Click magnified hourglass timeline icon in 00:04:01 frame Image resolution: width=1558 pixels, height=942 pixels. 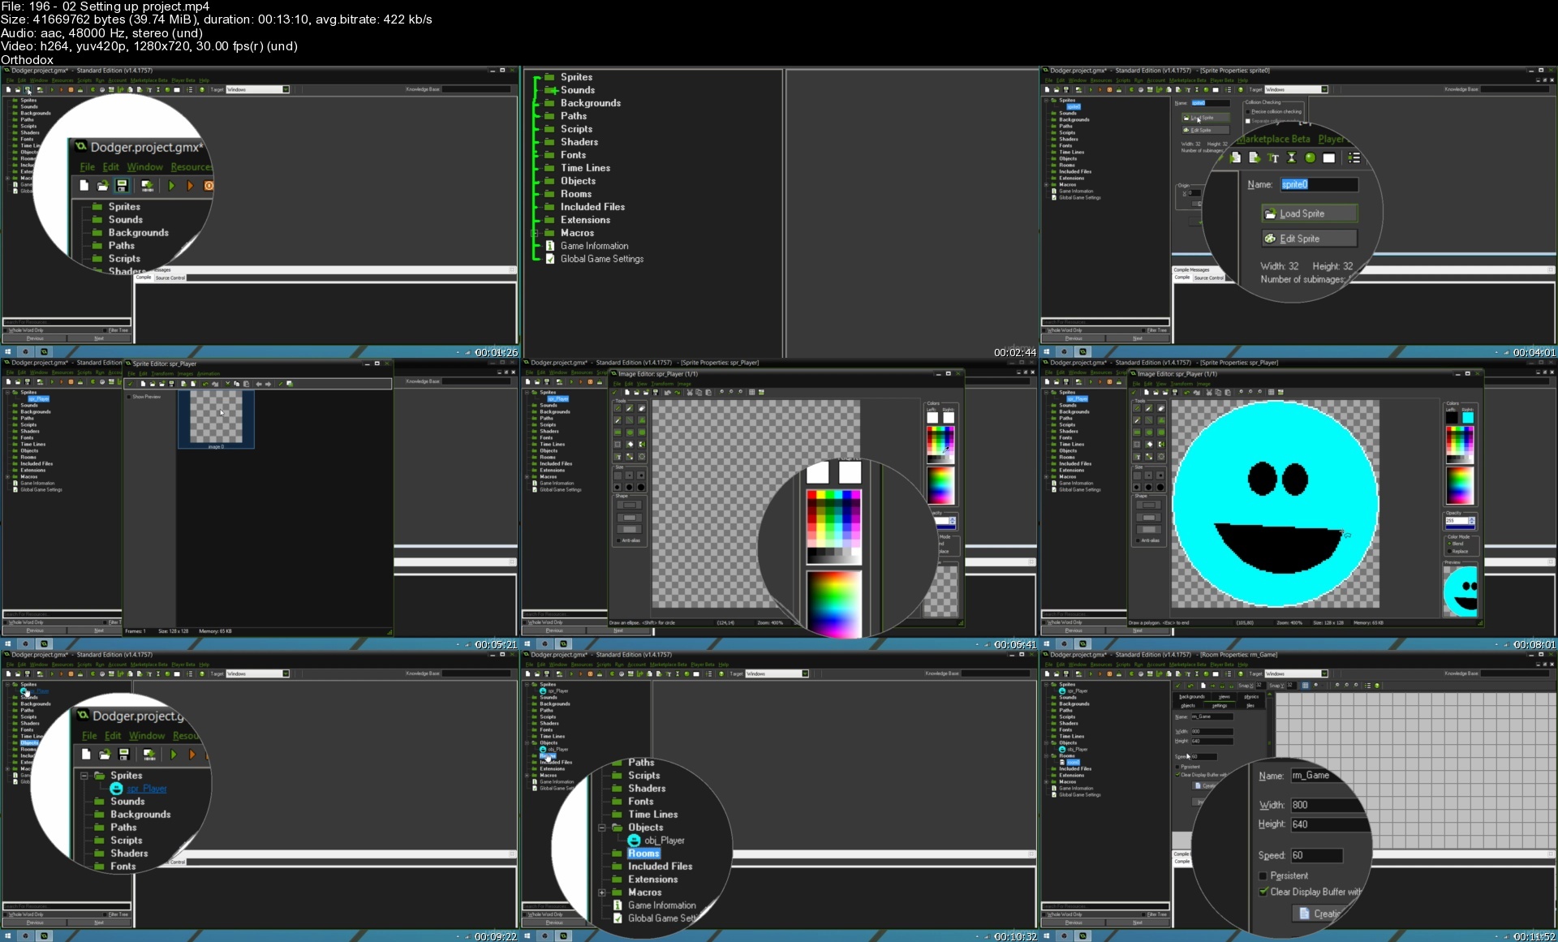(x=1291, y=157)
